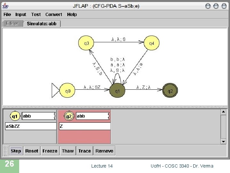Click the q1 configuration input field abb
Screen dimensions: 230x173
click(x=39, y=116)
